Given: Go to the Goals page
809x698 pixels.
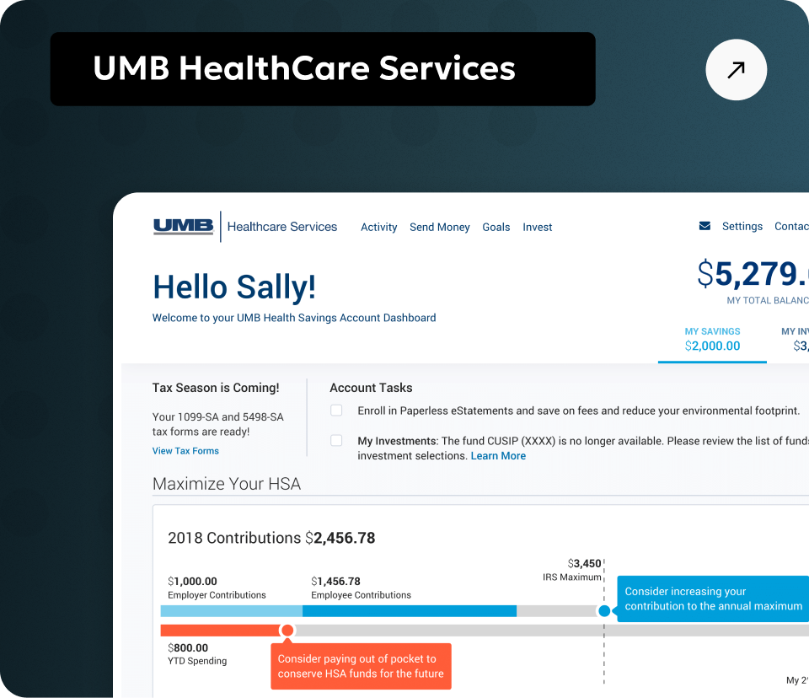Looking at the screenshot, I should click(x=496, y=227).
